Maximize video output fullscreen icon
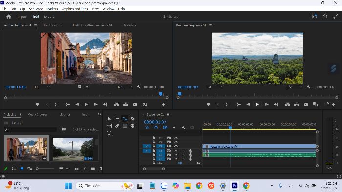 (336, 16)
